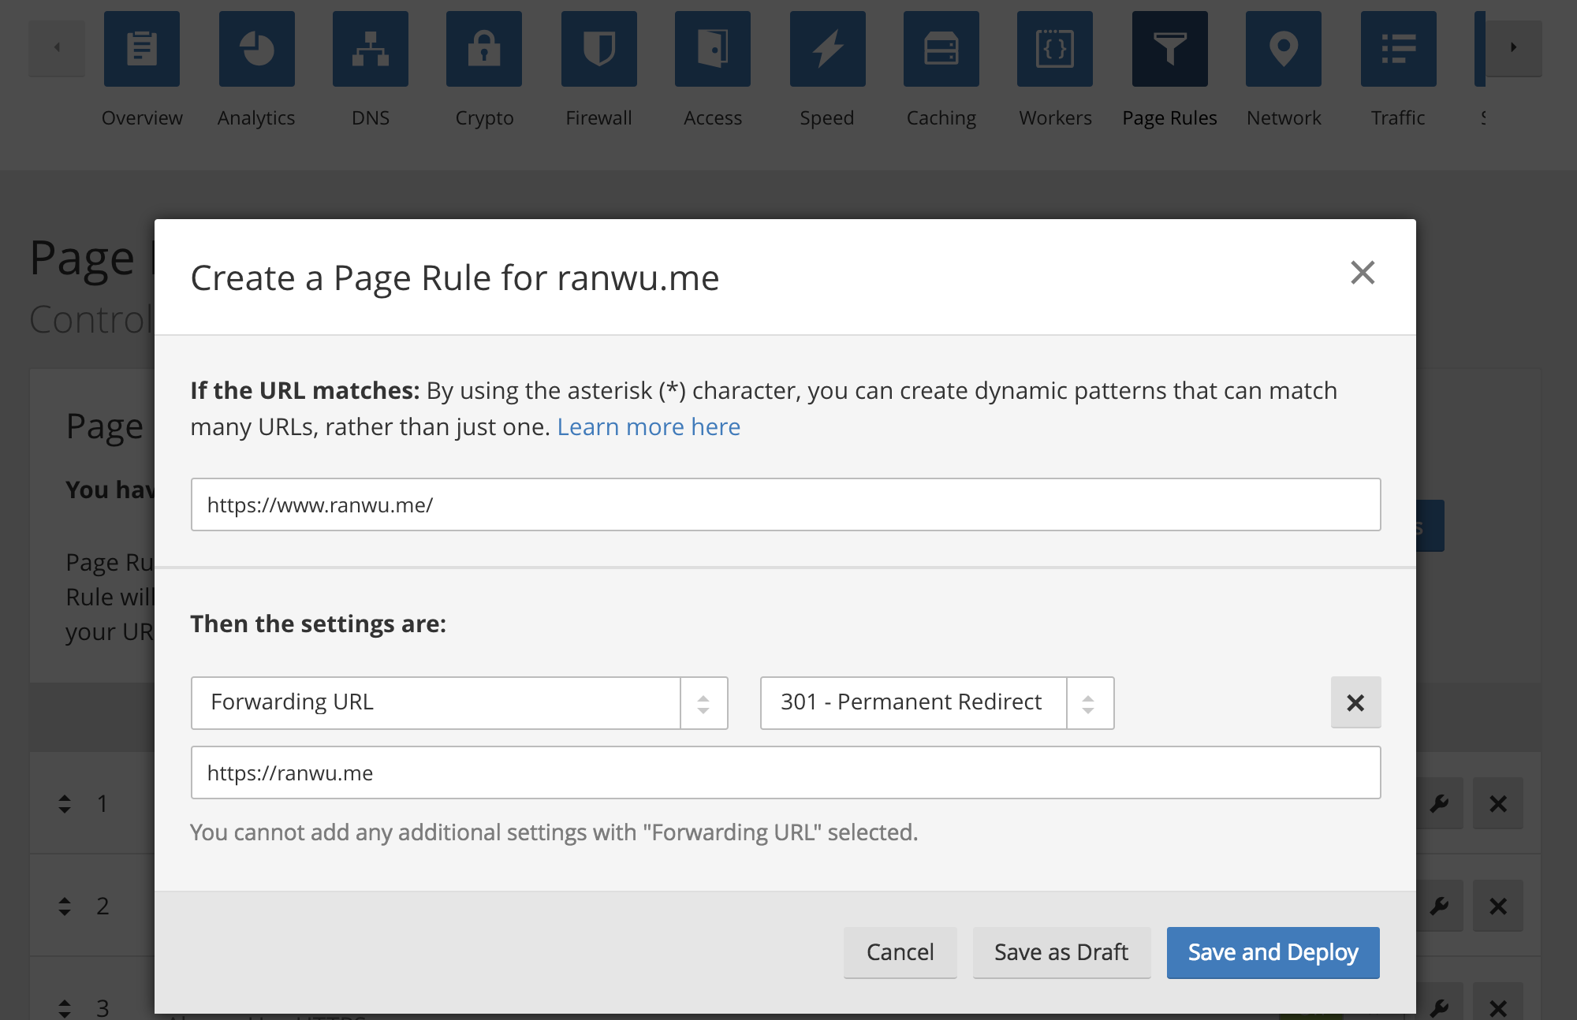Open the Traffic list icon

tap(1398, 49)
